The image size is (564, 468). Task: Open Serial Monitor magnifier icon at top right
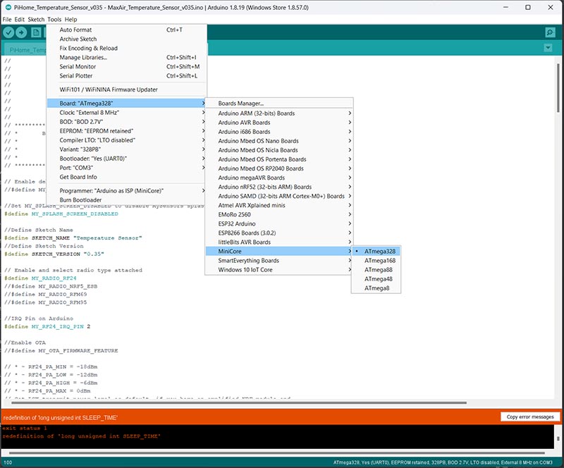point(549,32)
